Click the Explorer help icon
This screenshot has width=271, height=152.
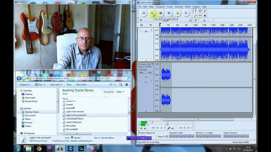(127, 84)
